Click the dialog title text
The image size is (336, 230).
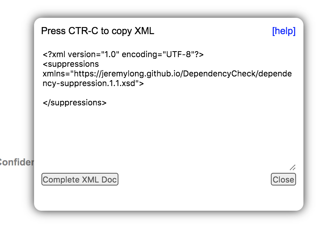pos(97,31)
